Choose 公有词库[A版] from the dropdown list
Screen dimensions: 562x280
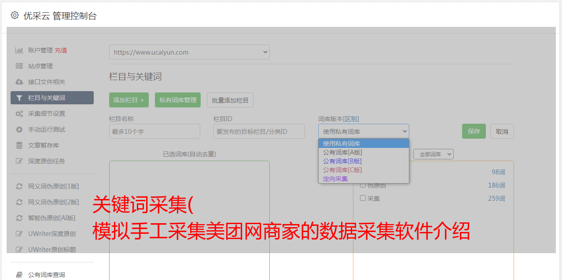pos(364,152)
